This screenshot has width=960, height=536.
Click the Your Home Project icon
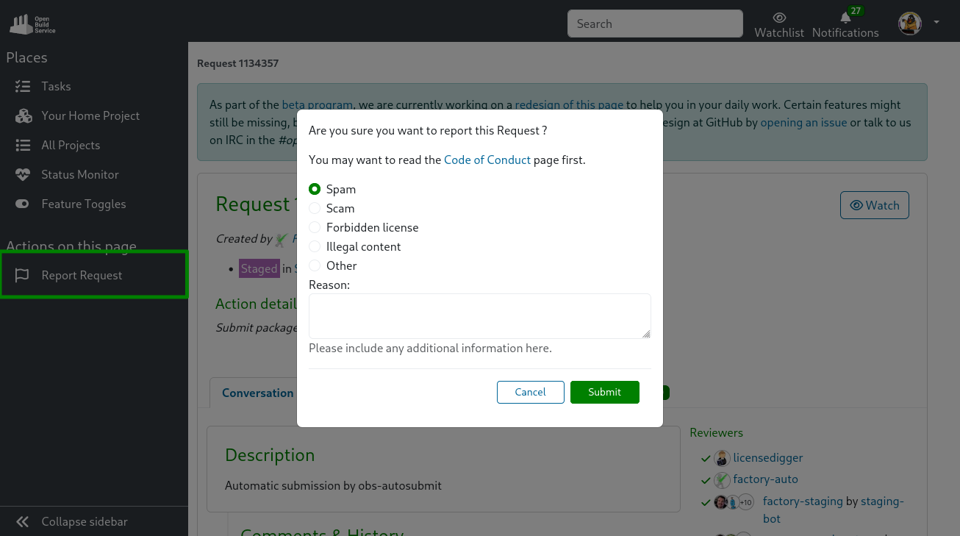(x=24, y=115)
